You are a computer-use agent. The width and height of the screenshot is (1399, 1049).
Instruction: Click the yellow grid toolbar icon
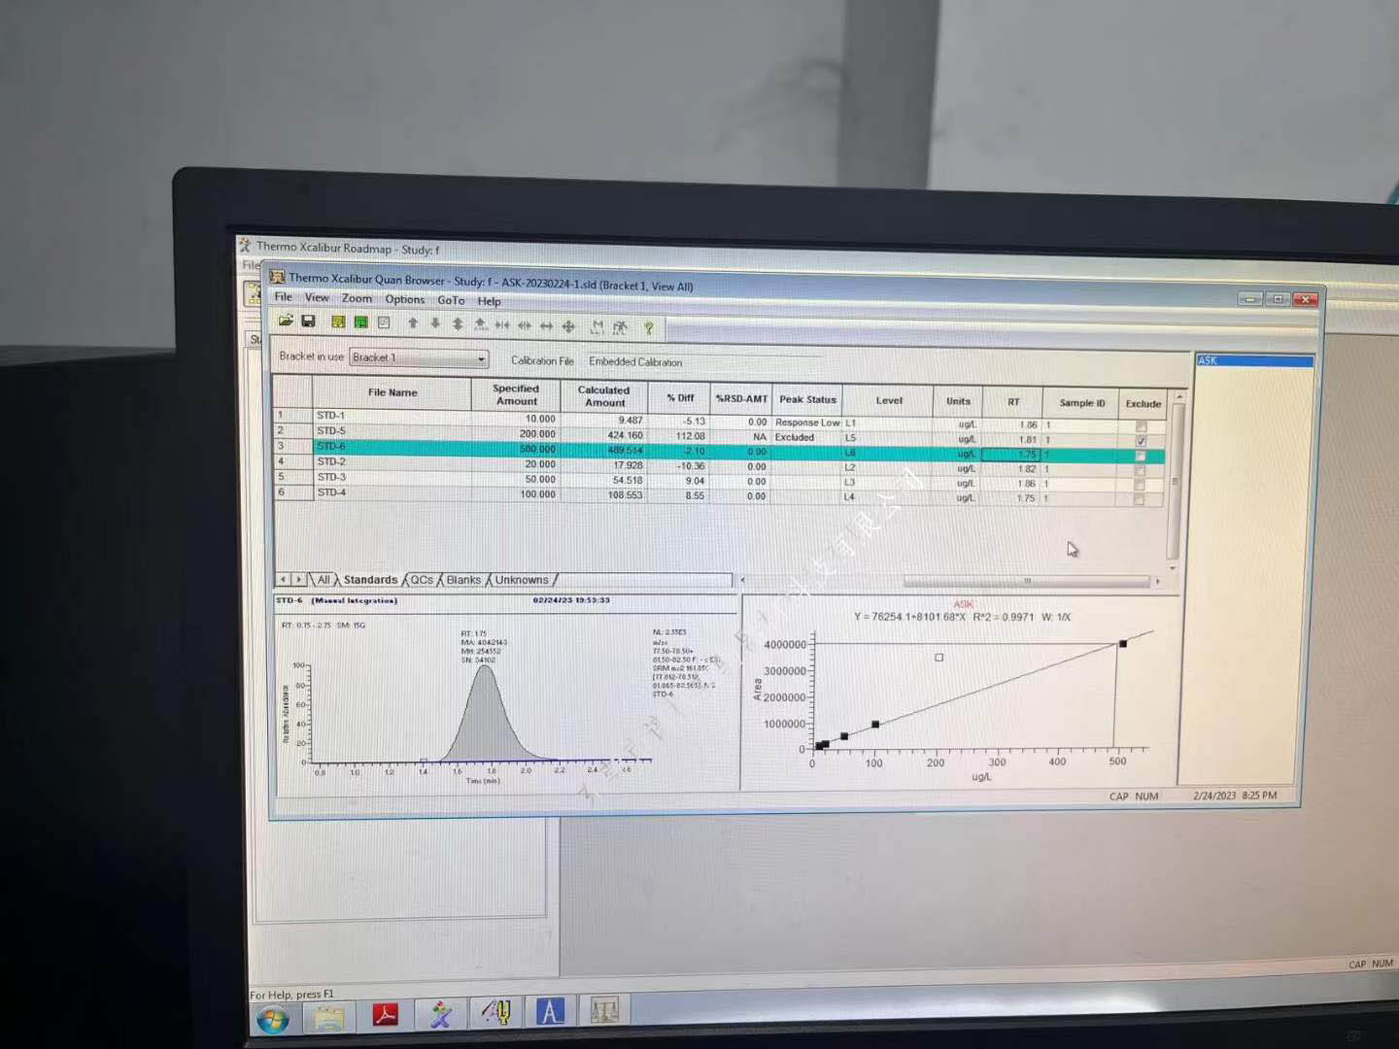click(338, 321)
